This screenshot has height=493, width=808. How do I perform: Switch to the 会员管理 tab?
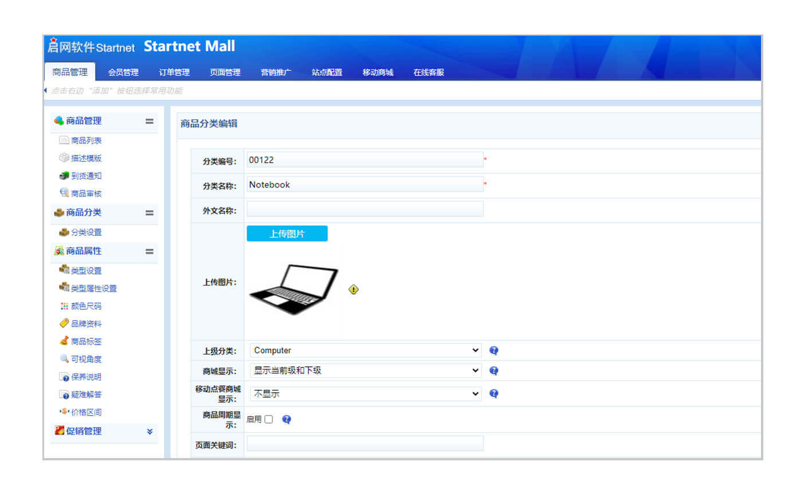pyautogui.click(x=123, y=72)
